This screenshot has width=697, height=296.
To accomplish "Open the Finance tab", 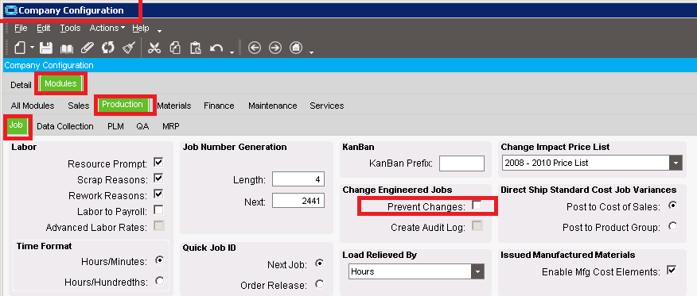I will (x=219, y=106).
